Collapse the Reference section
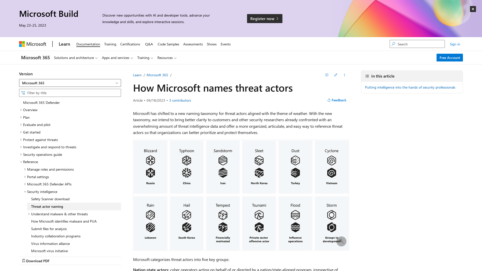This screenshot has width=482, height=271. tap(21, 162)
